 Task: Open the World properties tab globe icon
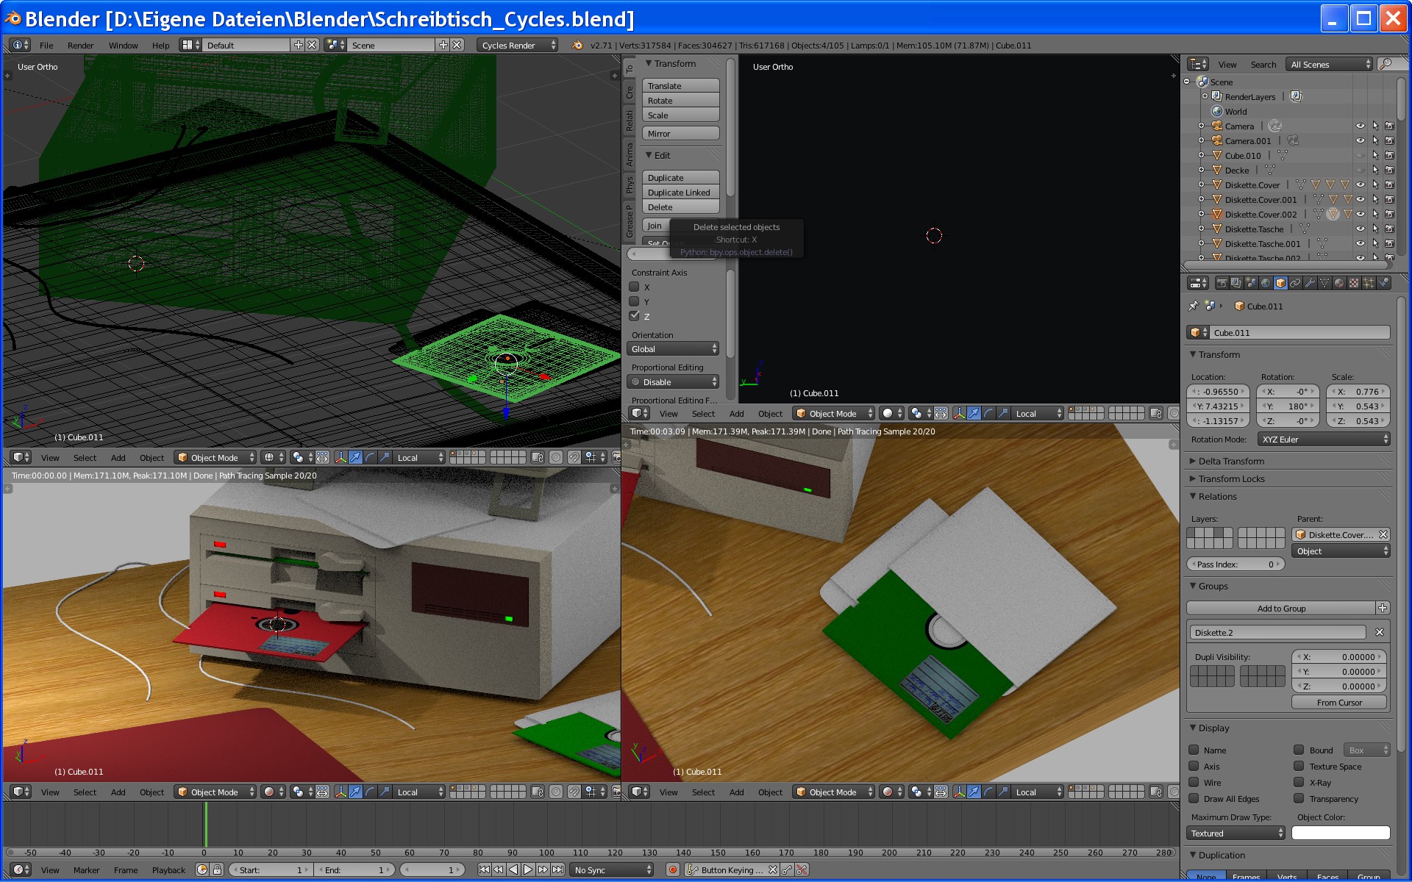[1266, 283]
